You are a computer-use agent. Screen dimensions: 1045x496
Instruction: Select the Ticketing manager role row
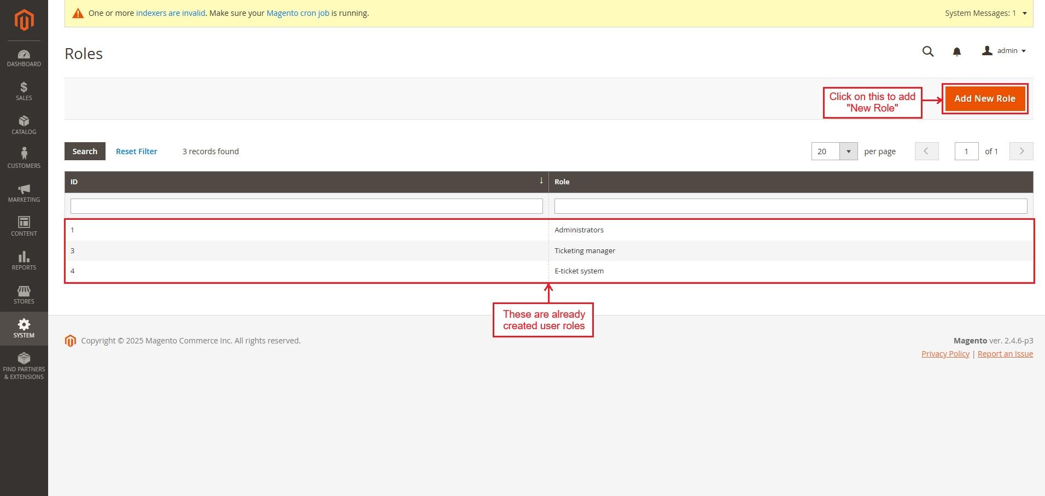click(585, 250)
